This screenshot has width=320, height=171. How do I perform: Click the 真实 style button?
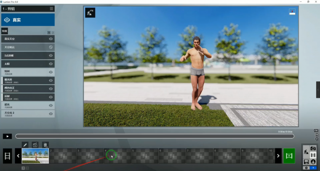click(x=28, y=20)
